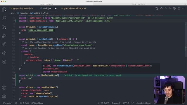The width and height of the screenshot is (187, 105).
Task: Click '@apollo/client/link/context' import path
Action: click(x=68, y=18)
